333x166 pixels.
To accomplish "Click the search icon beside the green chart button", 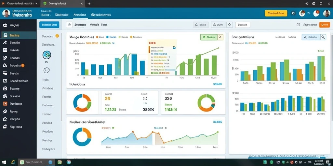I will pyautogui.click(x=220, y=37).
